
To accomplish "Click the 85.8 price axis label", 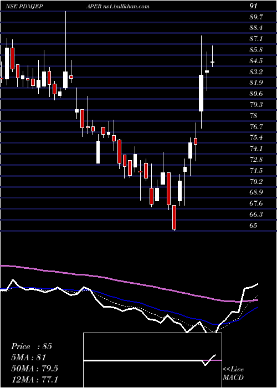I will click(256, 50).
